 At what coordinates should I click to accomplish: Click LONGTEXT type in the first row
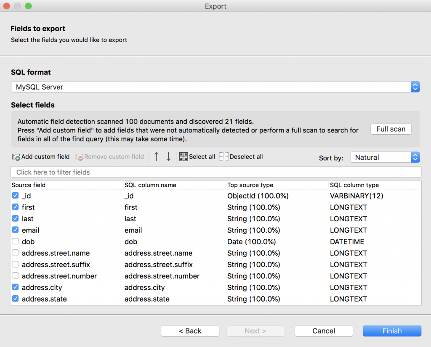click(x=349, y=207)
